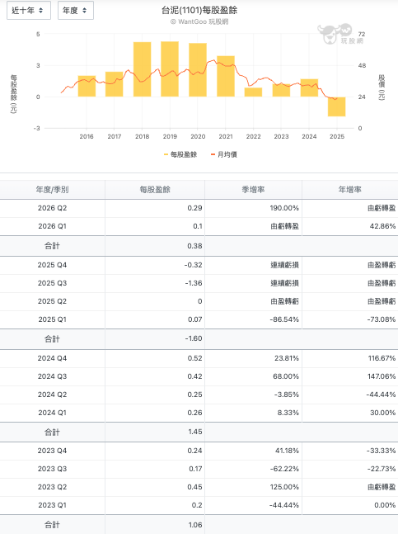
Task: Select the 125.00% quarterly growth cell
Action: coord(284,487)
